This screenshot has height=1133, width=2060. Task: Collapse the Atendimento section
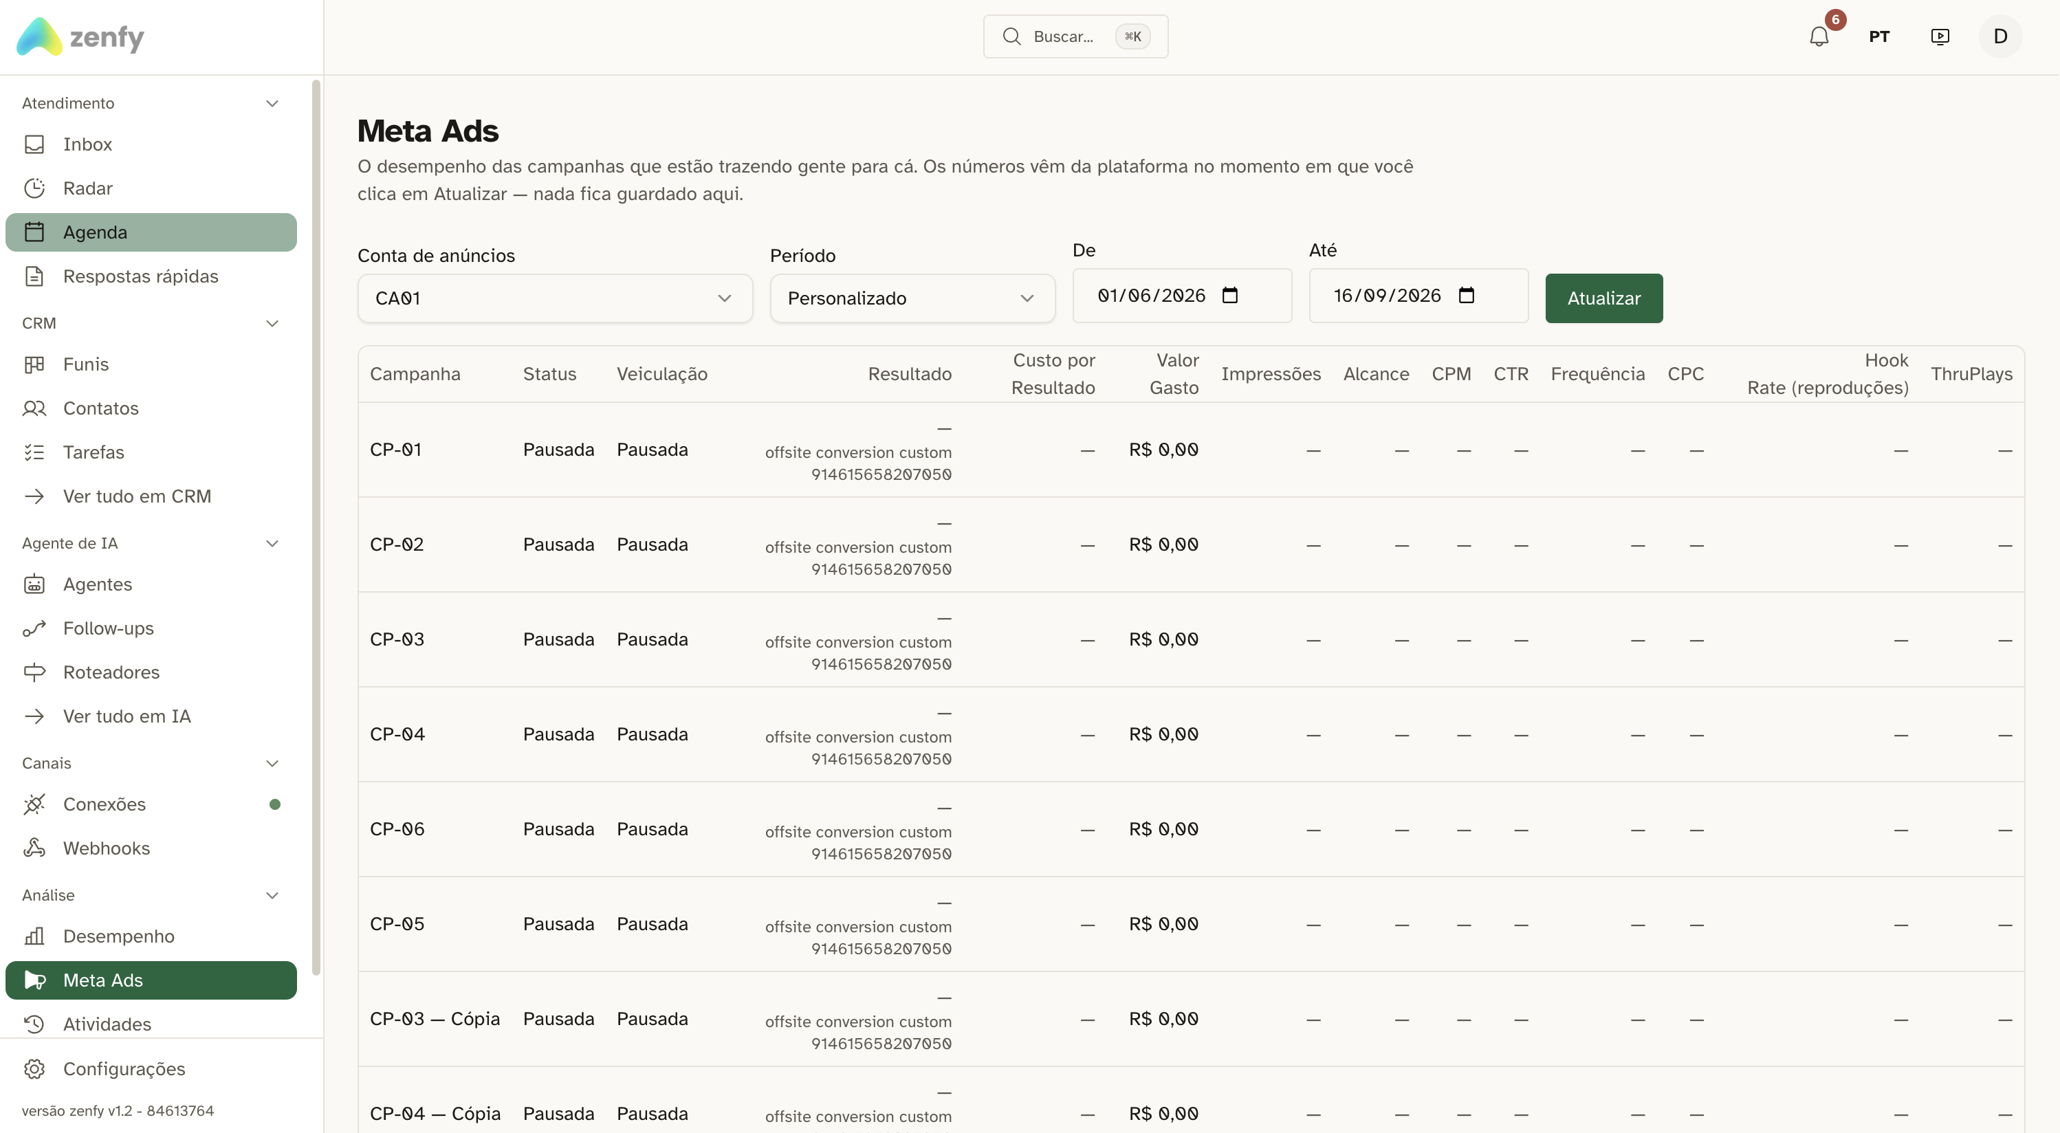click(x=272, y=103)
